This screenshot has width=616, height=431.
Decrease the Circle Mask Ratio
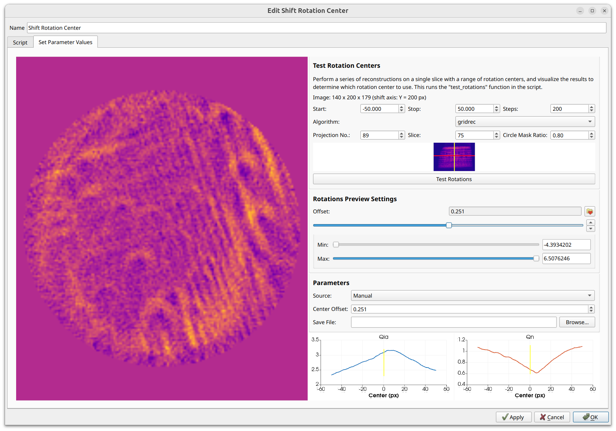[592, 137]
